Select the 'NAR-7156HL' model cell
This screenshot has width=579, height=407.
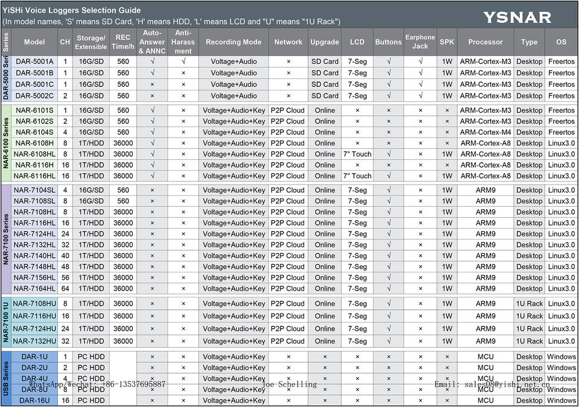pyautogui.click(x=34, y=278)
